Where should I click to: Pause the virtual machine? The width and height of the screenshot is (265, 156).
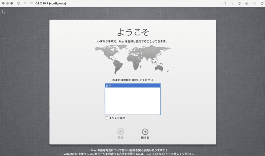tap(25, 3)
